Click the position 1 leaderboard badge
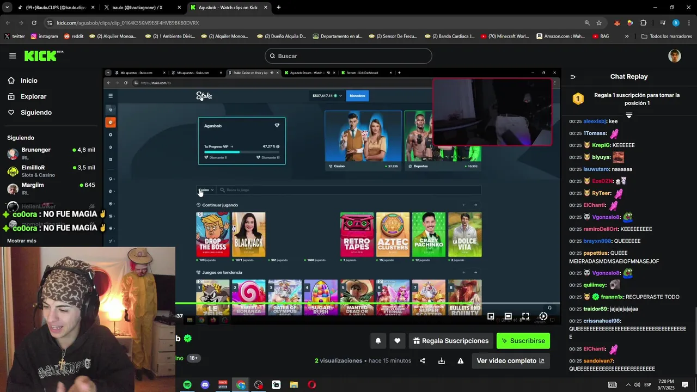 coord(578,99)
